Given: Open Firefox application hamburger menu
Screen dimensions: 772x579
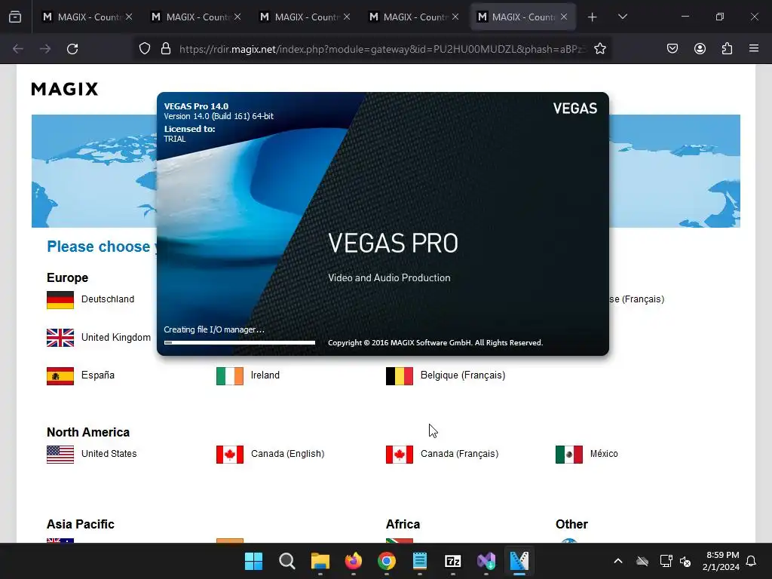Looking at the screenshot, I should click(x=753, y=49).
